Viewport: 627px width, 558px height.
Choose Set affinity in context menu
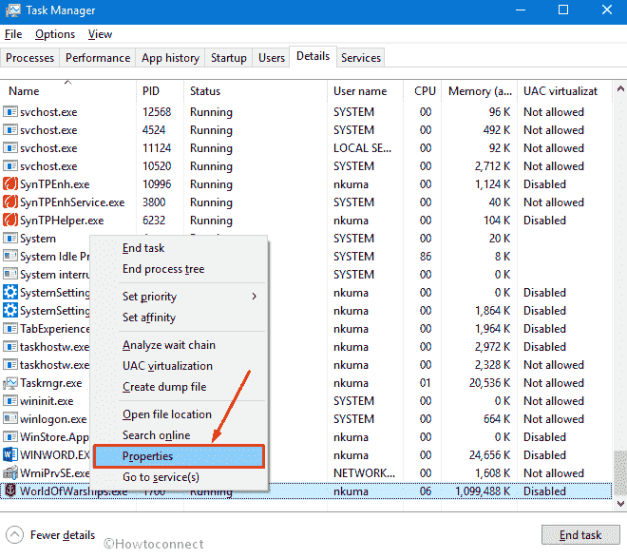pos(180,317)
